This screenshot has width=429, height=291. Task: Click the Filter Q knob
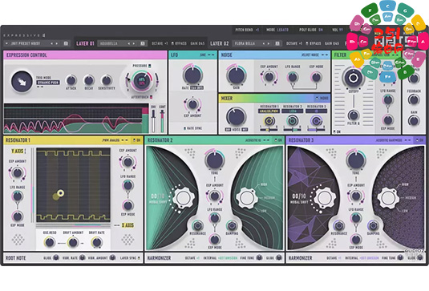[354, 115]
